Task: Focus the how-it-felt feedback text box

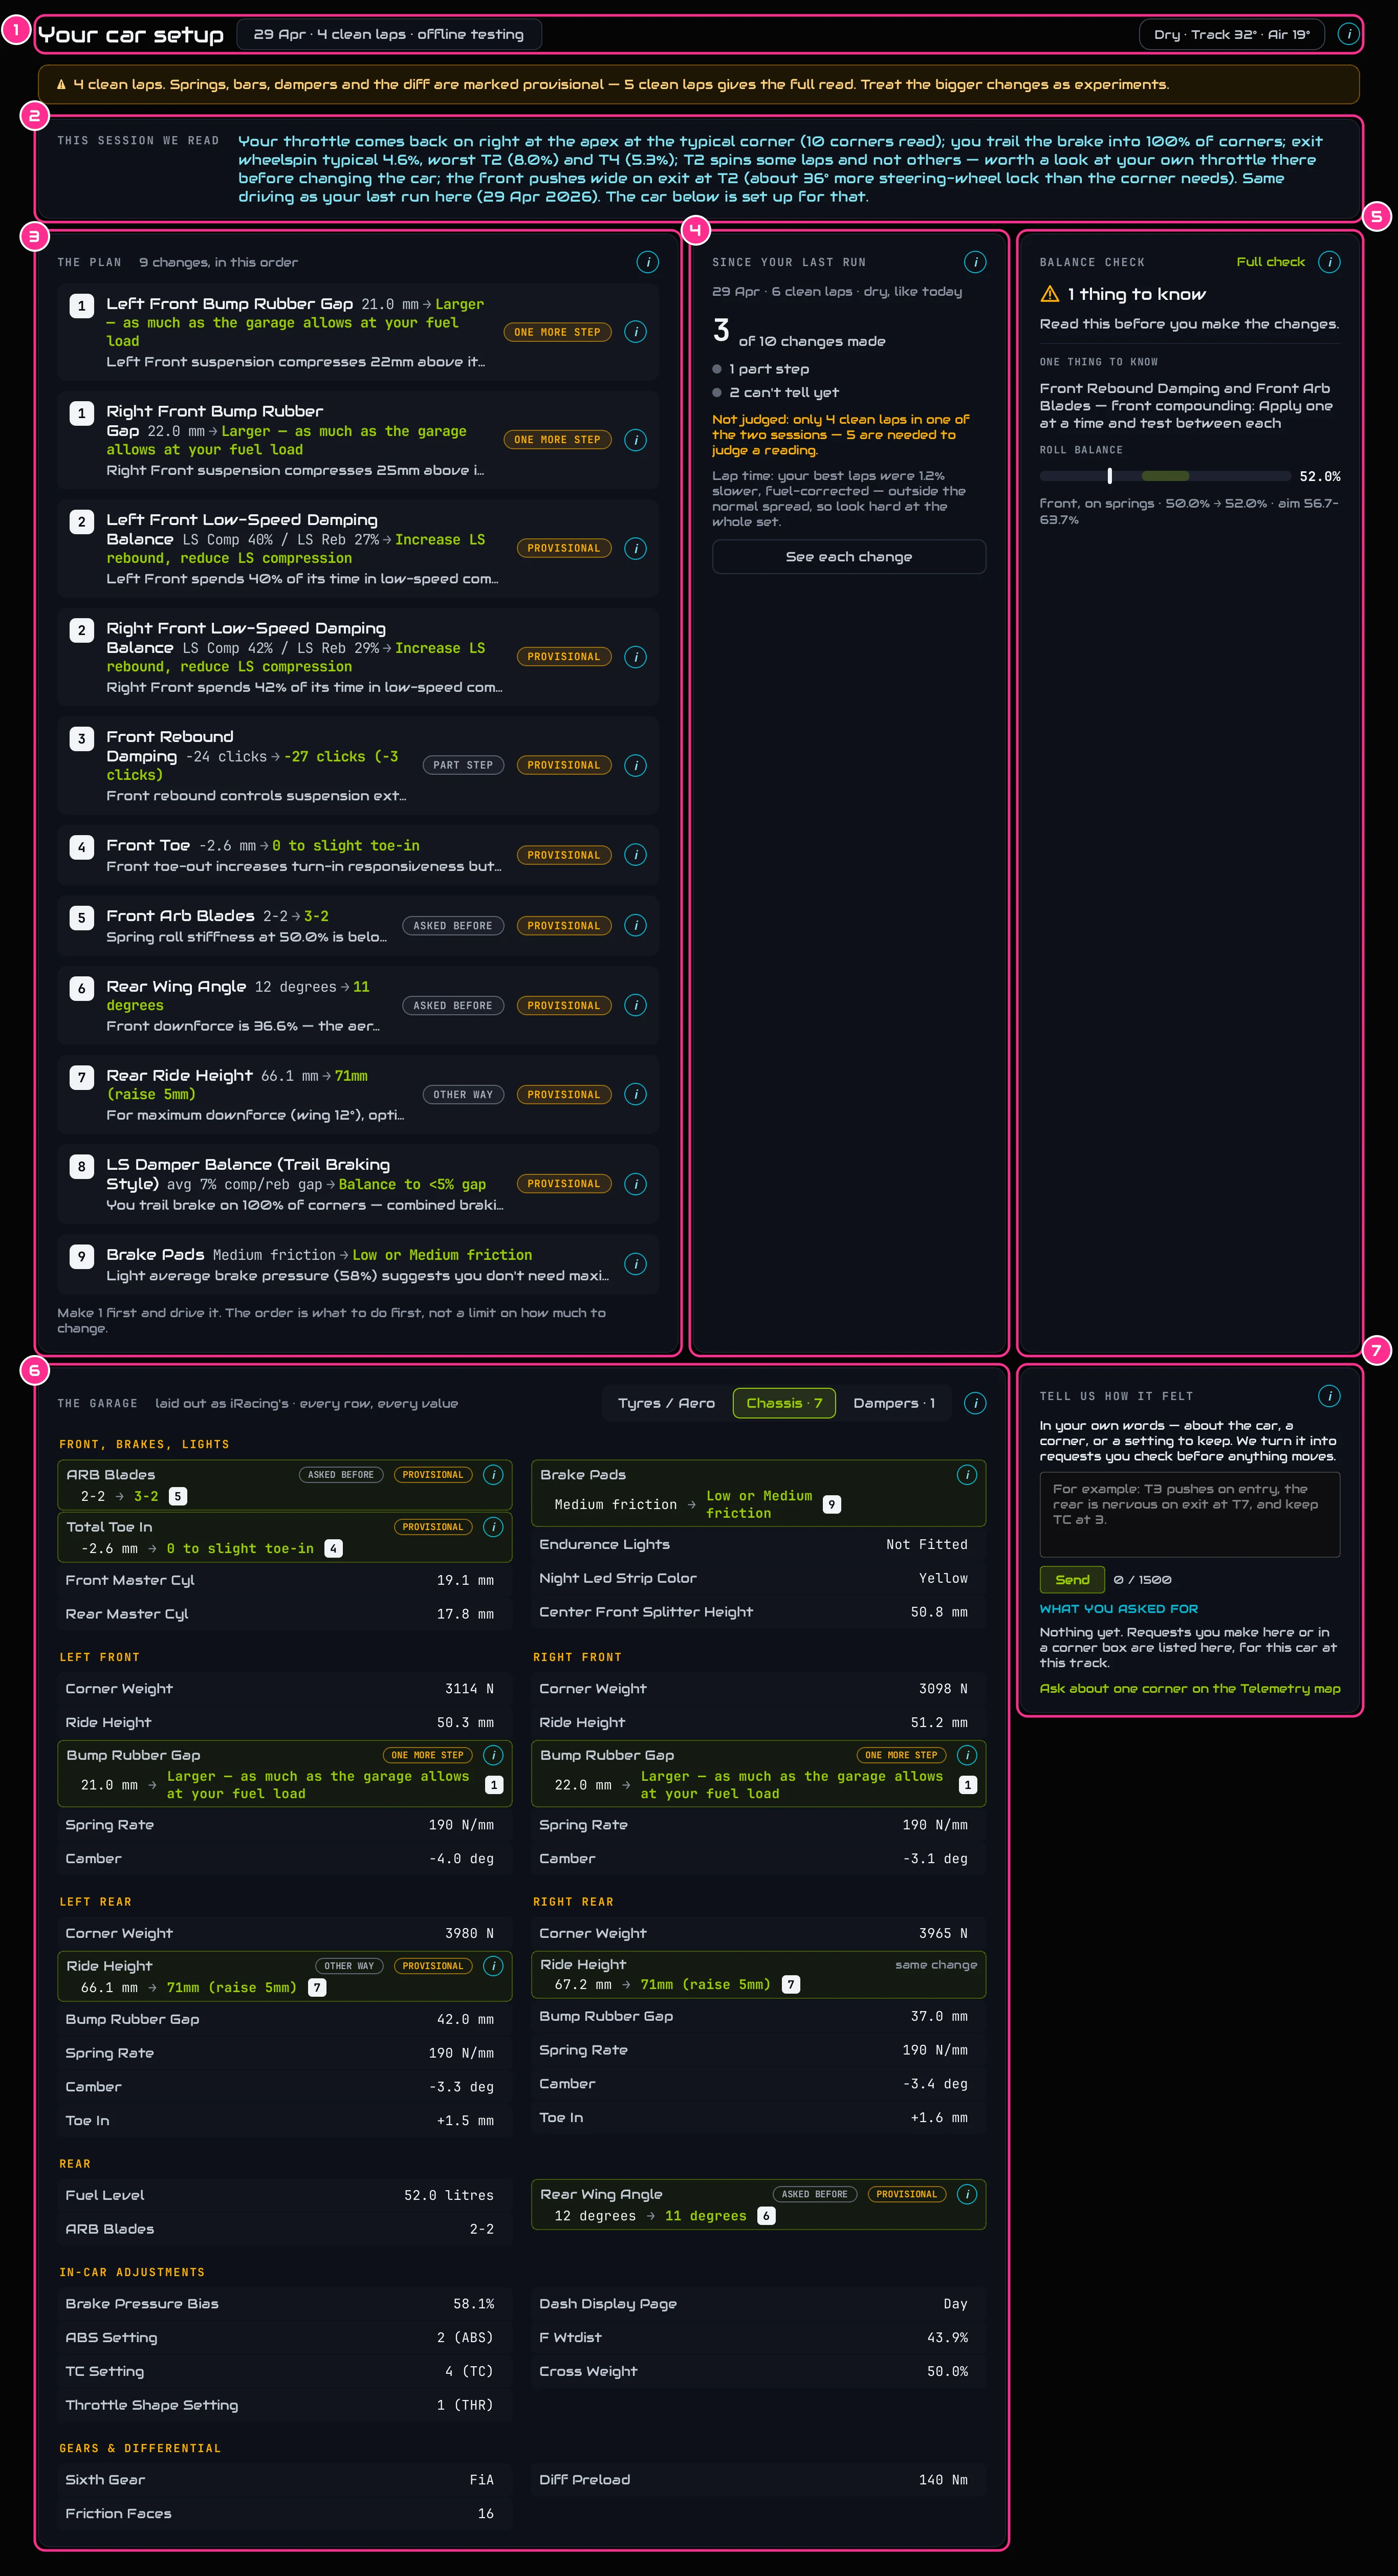Action: (x=1190, y=1515)
